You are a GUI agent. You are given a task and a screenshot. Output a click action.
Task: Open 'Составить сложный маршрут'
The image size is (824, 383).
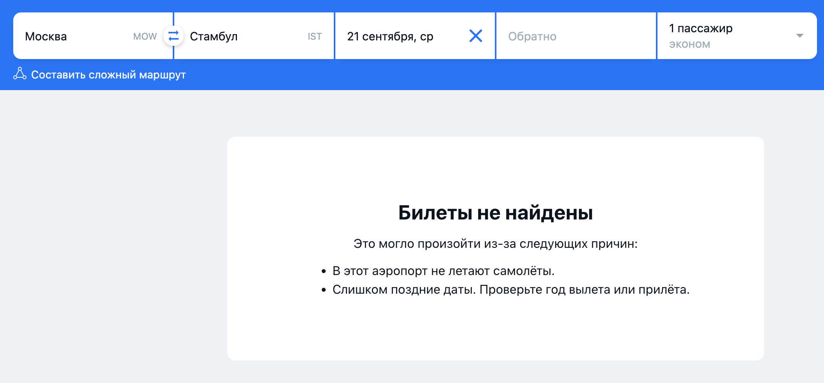click(x=109, y=74)
